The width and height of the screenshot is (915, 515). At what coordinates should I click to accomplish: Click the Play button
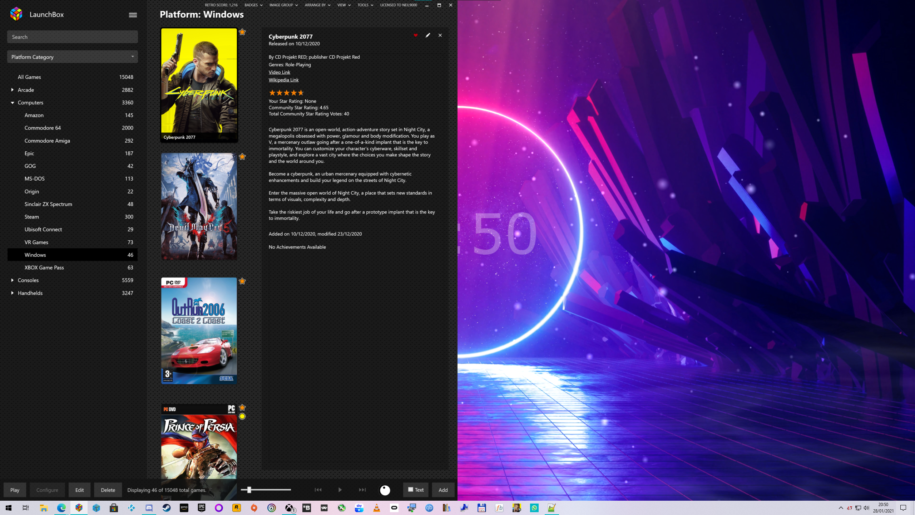[x=15, y=490]
